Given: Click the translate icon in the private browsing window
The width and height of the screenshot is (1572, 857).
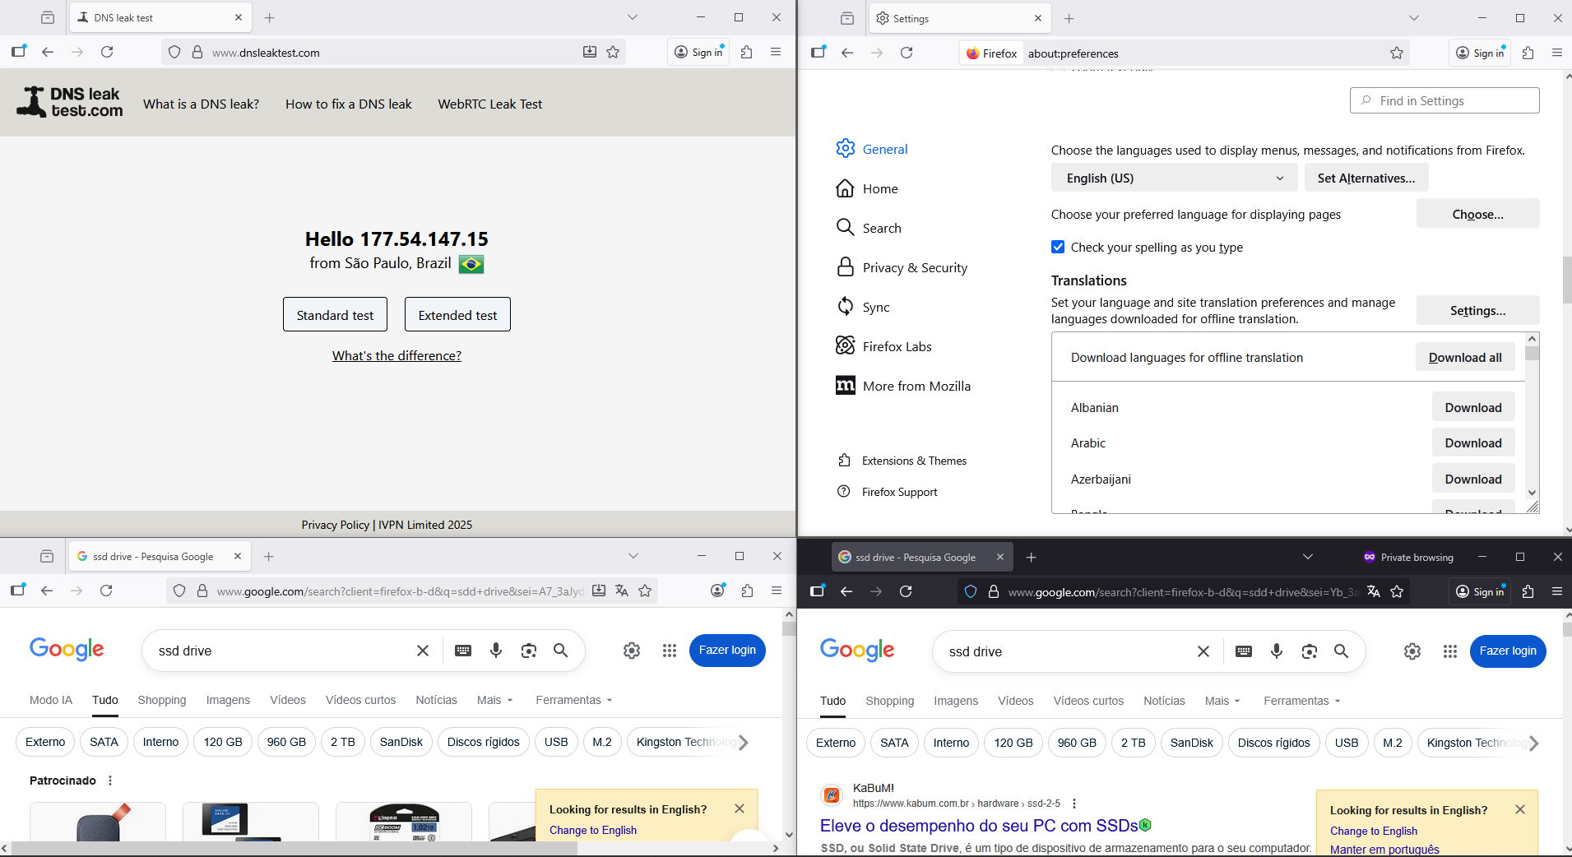Looking at the screenshot, I should pyautogui.click(x=1374, y=591).
